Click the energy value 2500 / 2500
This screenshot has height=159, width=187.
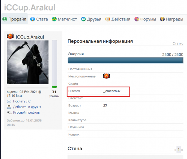click(x=173, y=55)
